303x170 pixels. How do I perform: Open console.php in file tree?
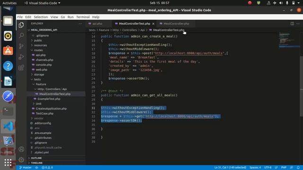[44, 65]
